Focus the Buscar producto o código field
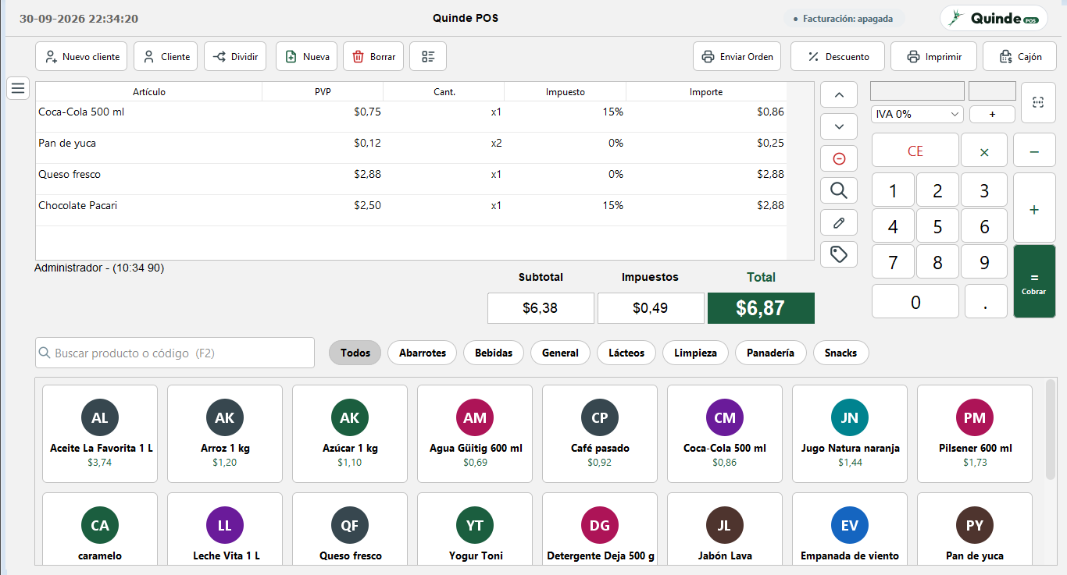The width and height of the screenshot is (1067, 575). (x=175, y=353)
